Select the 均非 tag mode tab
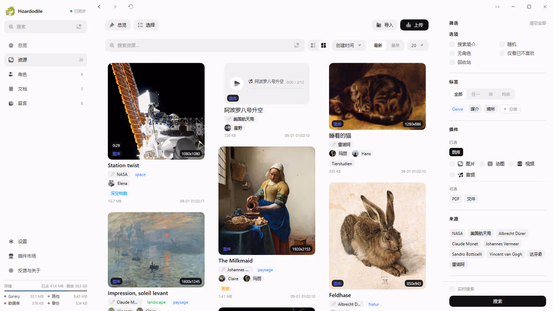Image resolution: width=553 pixels, height=311 pixels. pyautogui.click(x=506, y=94)
